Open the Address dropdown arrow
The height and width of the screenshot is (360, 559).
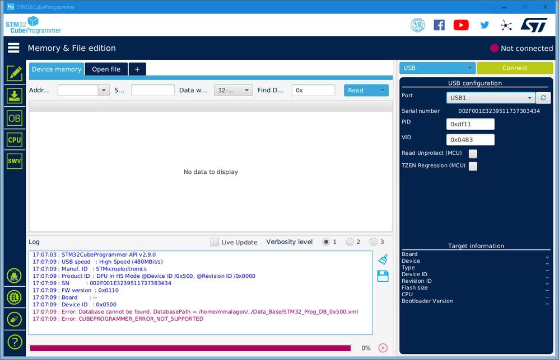point(104,91)
